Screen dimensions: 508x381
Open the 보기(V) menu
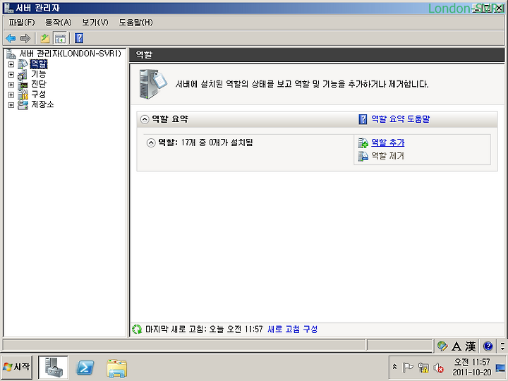tap(95, 23)
